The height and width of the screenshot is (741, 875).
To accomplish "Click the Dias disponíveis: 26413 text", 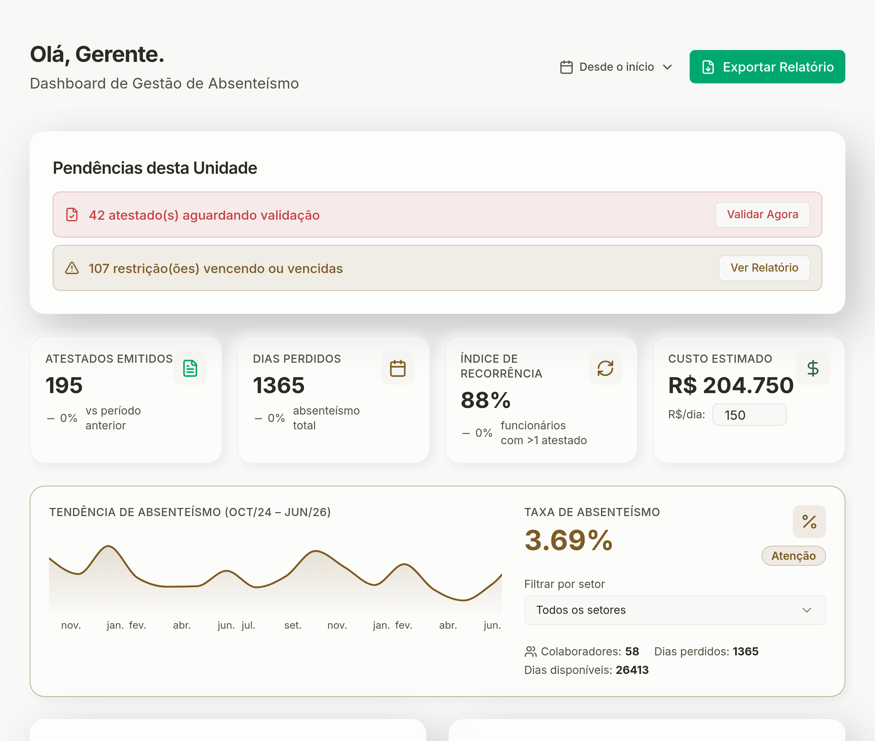I will [x=586, y=670].
